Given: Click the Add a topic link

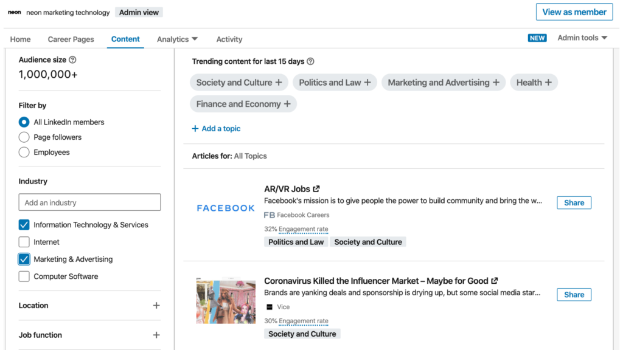Looking at the screenshot, I should click(216, 129).
